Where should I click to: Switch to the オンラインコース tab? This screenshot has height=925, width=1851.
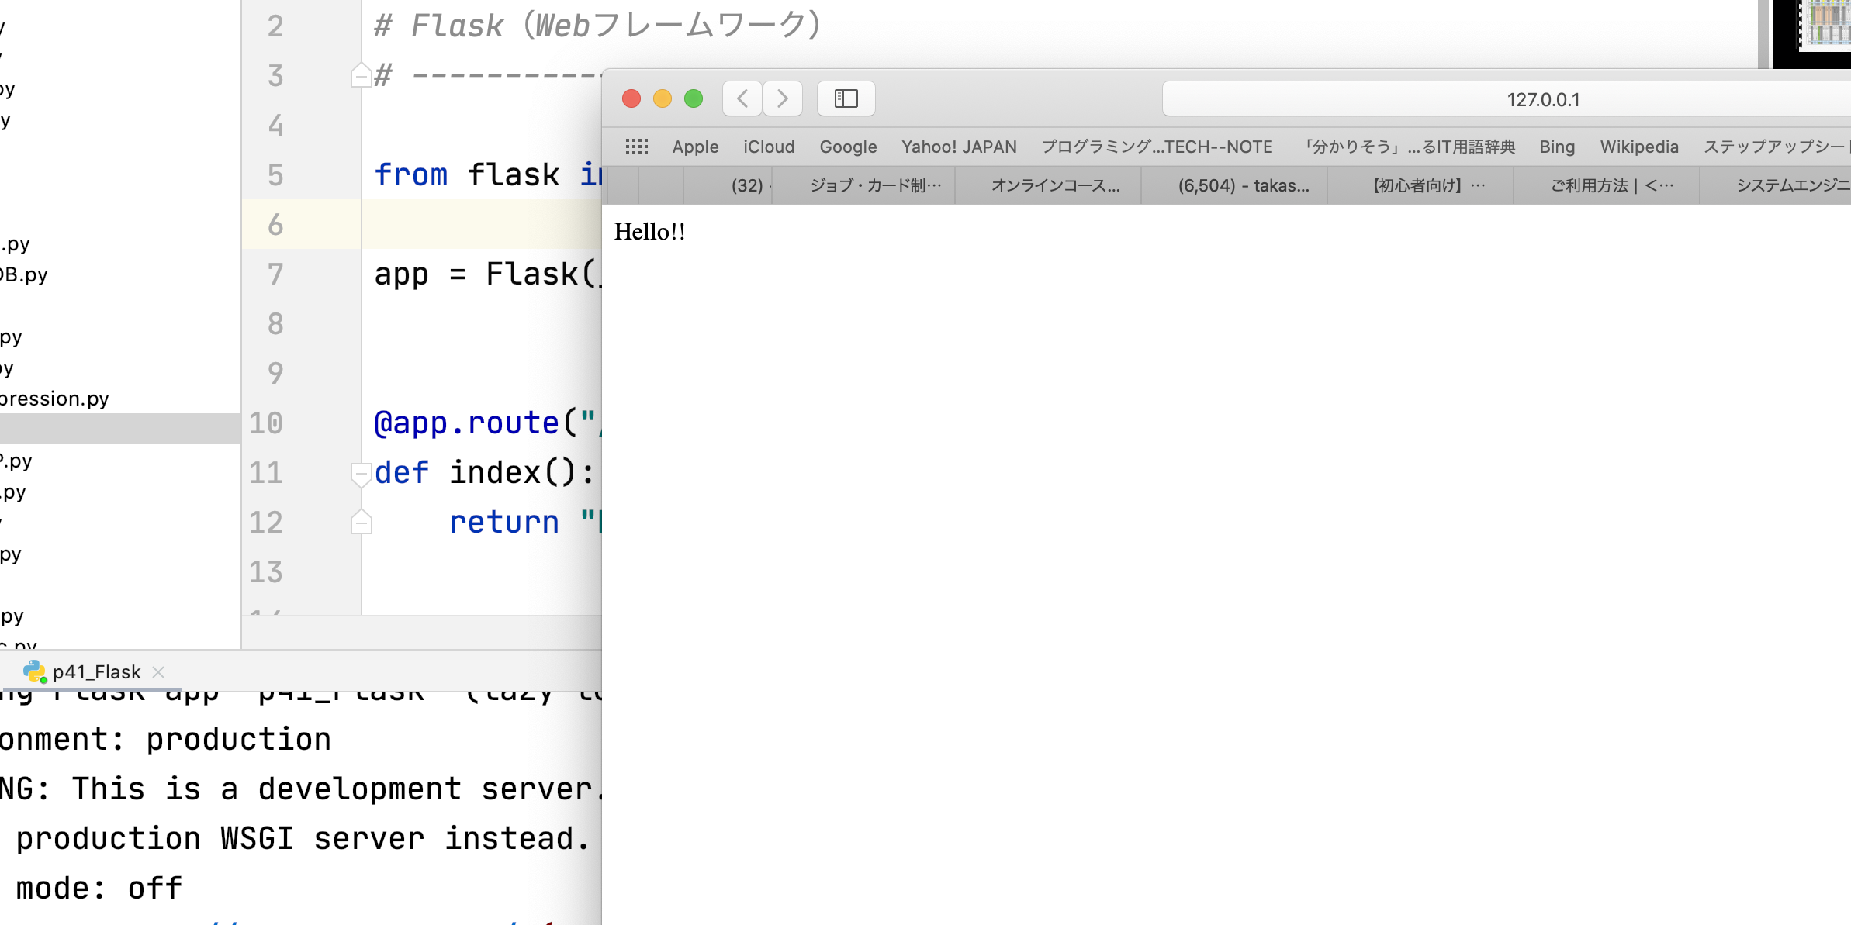click(x=1055, y=185)
